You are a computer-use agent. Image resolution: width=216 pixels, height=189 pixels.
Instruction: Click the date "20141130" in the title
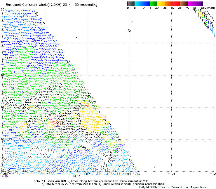[x=71, y=5]
